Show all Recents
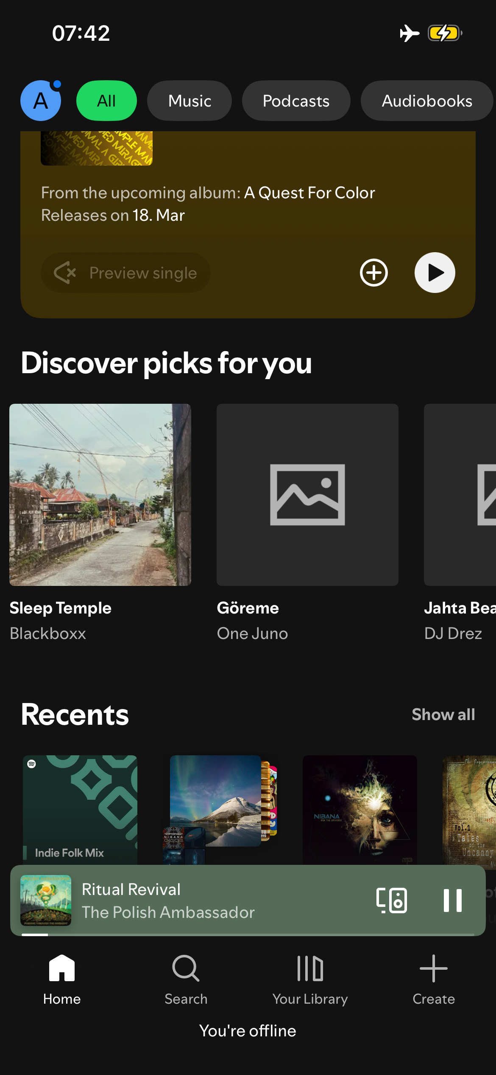496x1075 pixels. [x=443, y=715]
